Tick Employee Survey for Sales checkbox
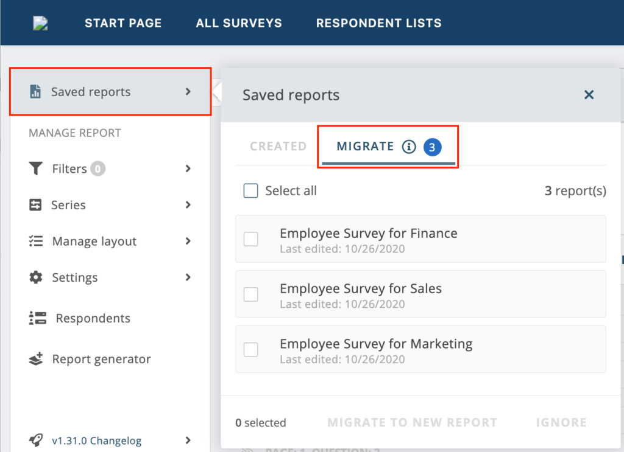The height and width of the screenshot is (452, 624). tap(250, 294)
